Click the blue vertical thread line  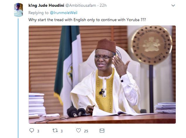(18, 78)
